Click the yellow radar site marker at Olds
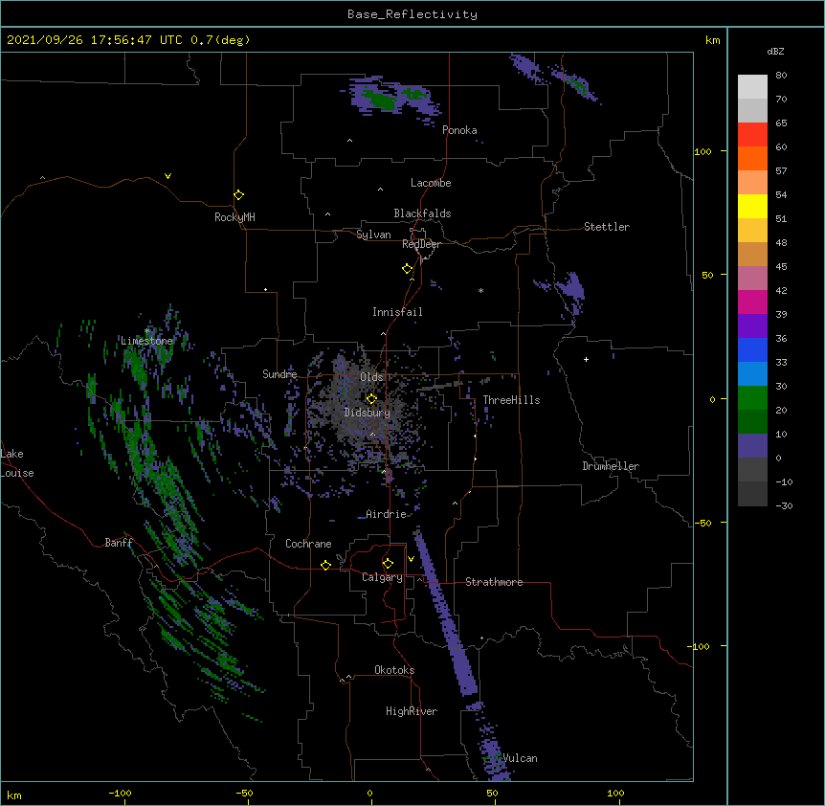Screen dimensions: 825x806 point(371,399)
